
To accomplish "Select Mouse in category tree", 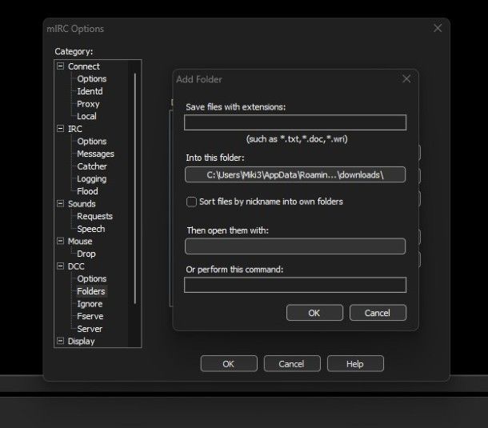I will pyautogui.click(x=80, y=242).
